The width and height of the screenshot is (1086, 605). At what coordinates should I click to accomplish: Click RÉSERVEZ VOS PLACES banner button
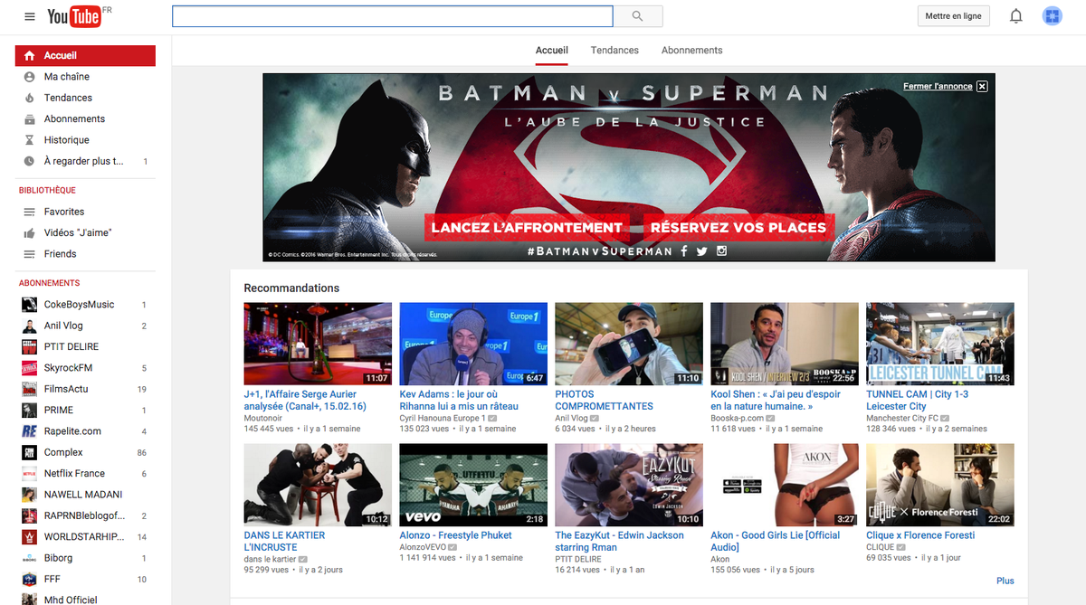(738, 228)
